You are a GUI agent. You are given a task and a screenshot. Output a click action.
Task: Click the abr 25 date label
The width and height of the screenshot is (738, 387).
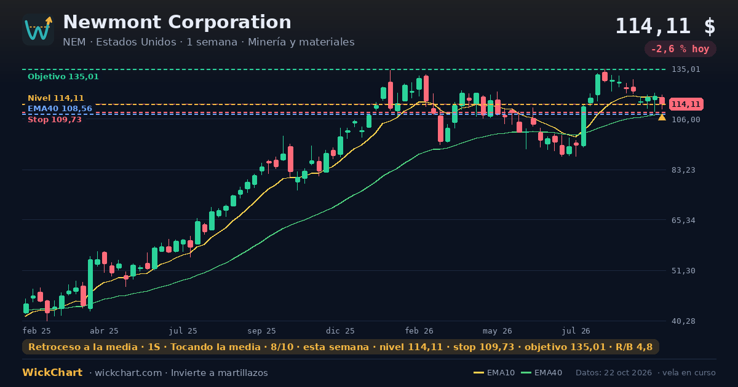click(105, 330)
